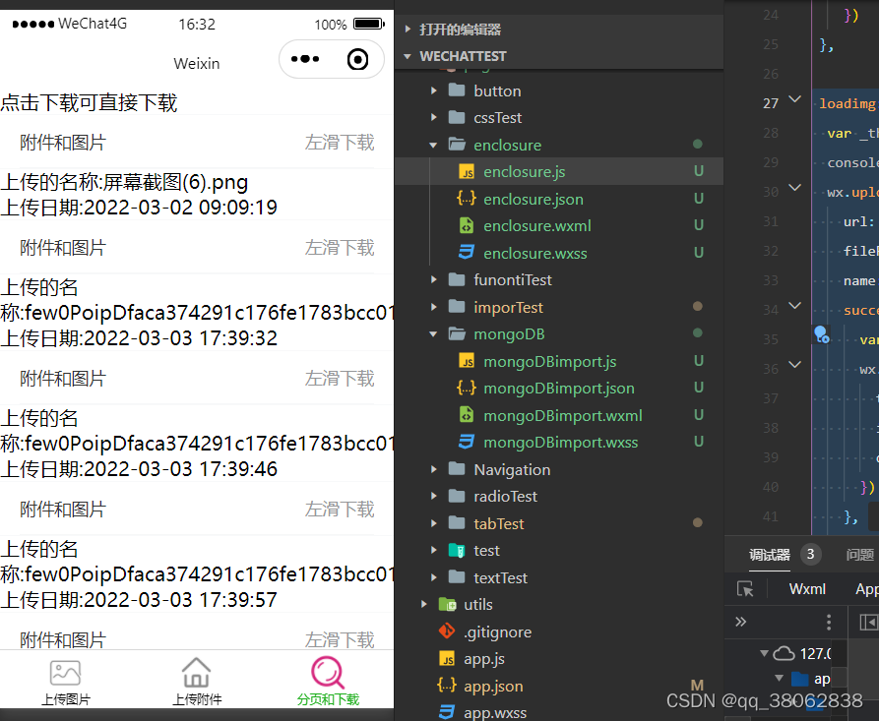Image resolution: width=879 pixels, height=721 pixels.
Task: Expand the radioTest folder
Action: [433, 497]
